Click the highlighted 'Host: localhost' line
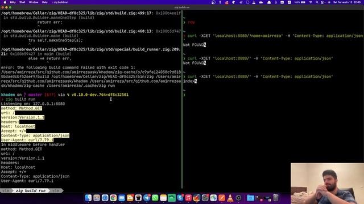This screenshot has width=364, height=204. [x=18, y=126]
